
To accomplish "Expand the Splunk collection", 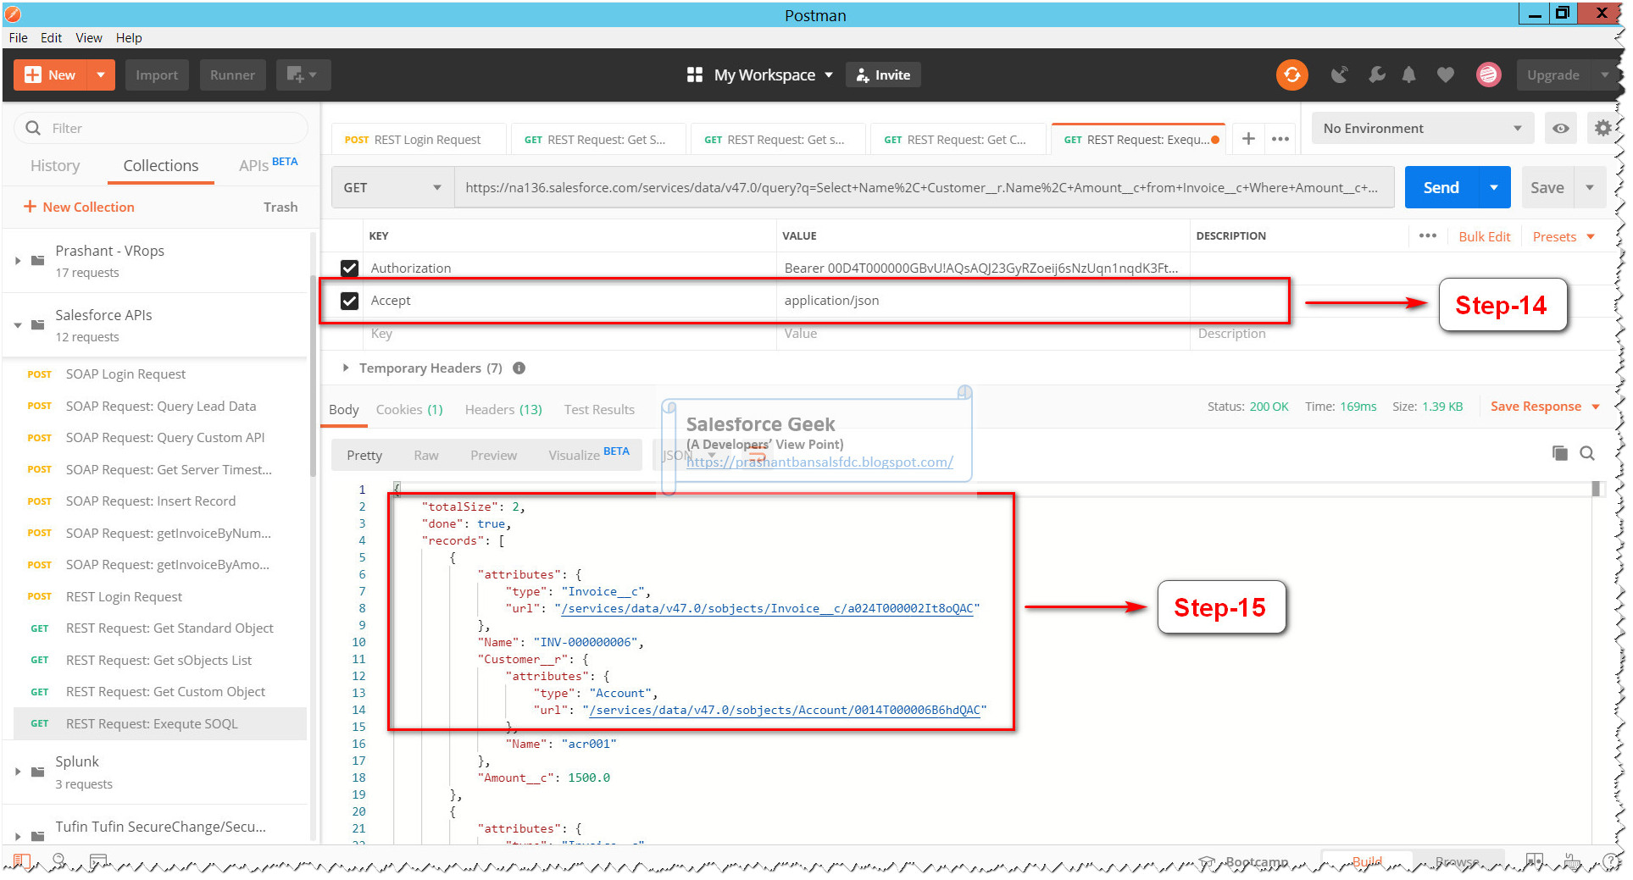I will click(18, 772).
